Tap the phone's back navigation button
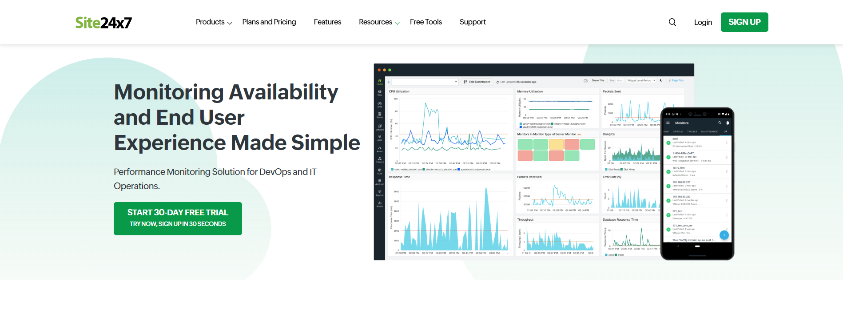Screen dimensions: 843x313 point(678,246)
